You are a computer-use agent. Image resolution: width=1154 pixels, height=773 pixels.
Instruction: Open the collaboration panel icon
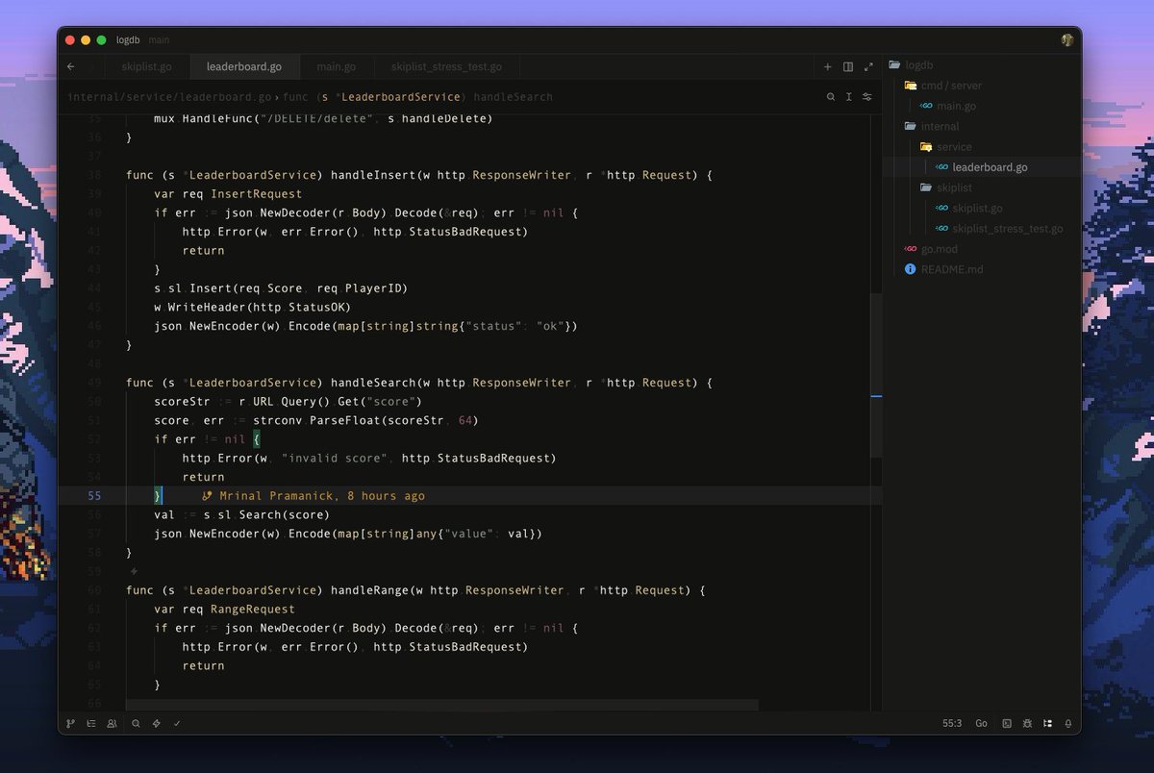click(x=113, y=723)
